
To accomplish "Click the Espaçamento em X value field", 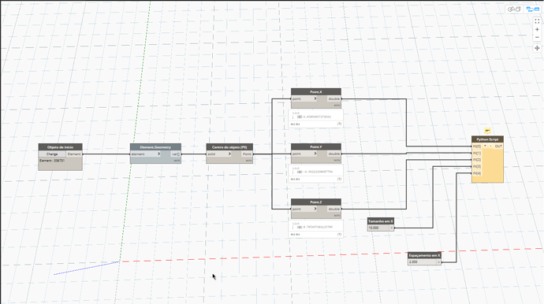I will point(422,262).
